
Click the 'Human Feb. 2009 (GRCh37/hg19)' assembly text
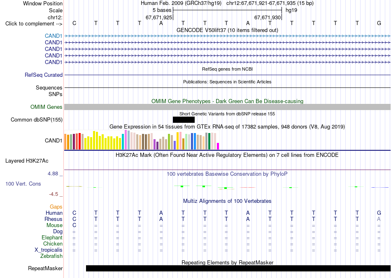(181, 3)
